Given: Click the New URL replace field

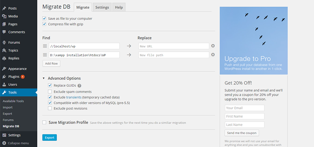Looking at the screenshot, I should coord(174,46).
